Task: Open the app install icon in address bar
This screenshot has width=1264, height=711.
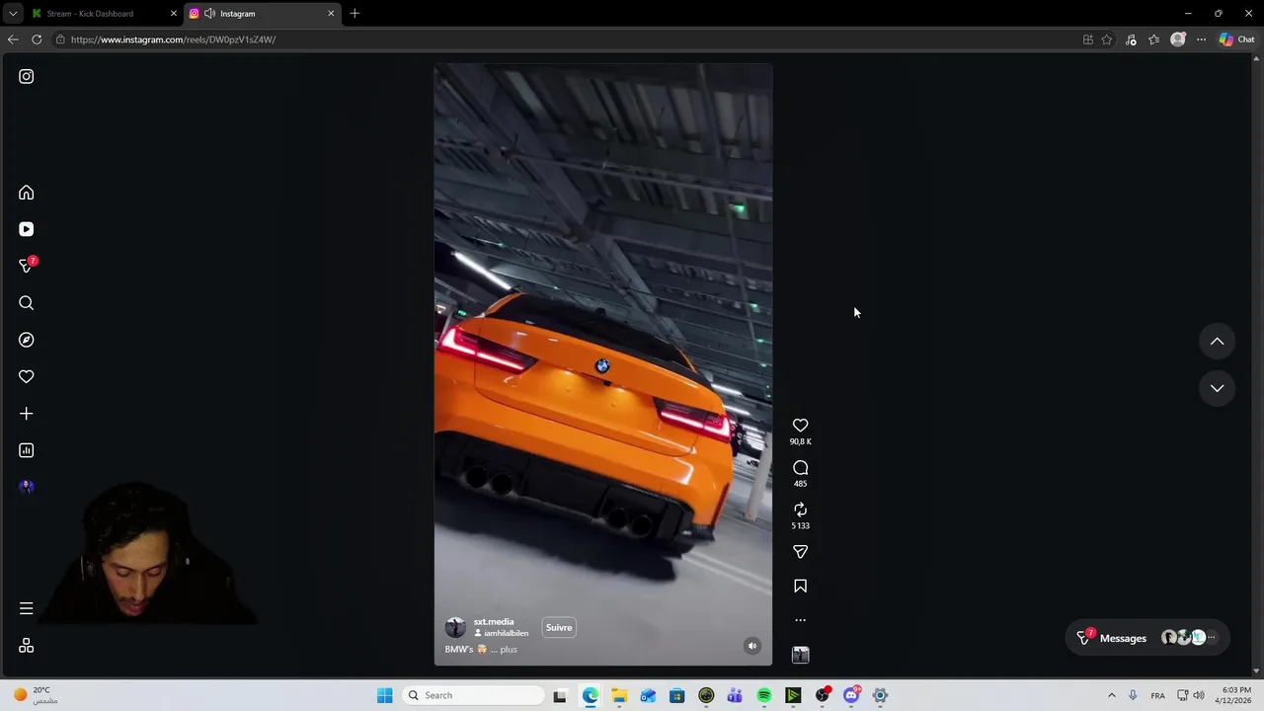Action: (1088, 39)
